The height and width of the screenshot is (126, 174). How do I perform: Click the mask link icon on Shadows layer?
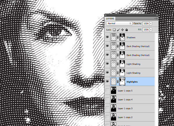point(117,37)
